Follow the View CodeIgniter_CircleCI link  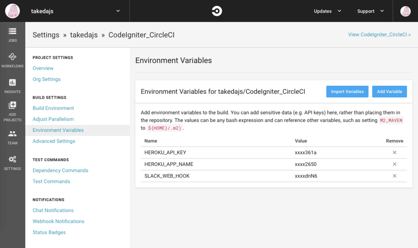[379, 35]
